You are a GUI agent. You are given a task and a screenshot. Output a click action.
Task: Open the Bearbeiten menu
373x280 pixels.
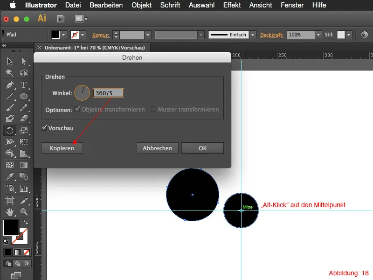tap(106, 5)
